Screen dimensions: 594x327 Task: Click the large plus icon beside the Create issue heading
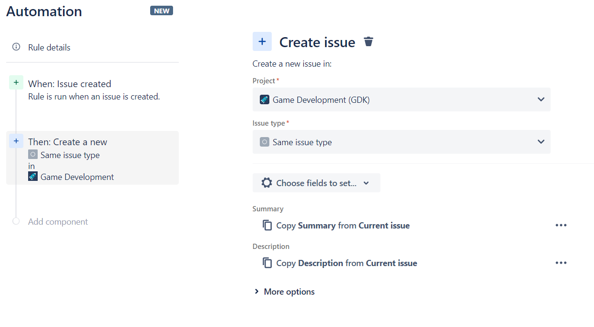tap(262, 42)
